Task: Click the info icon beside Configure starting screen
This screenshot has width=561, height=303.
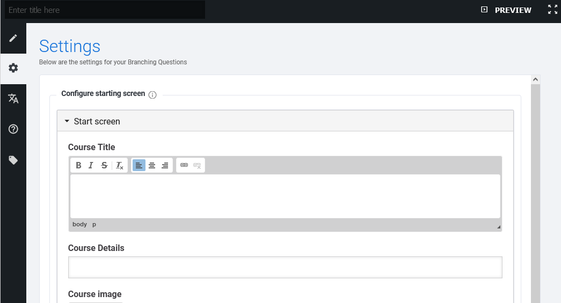Action: pyautogui.click(x=152, y=95)
